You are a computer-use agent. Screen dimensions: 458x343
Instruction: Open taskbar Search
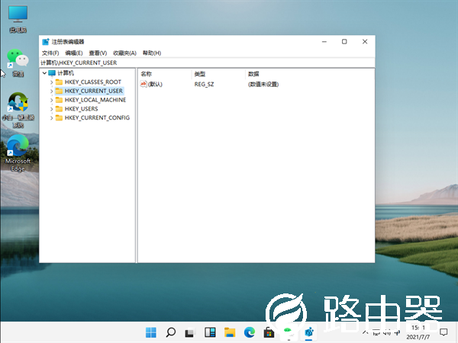[x=170, y=332]
